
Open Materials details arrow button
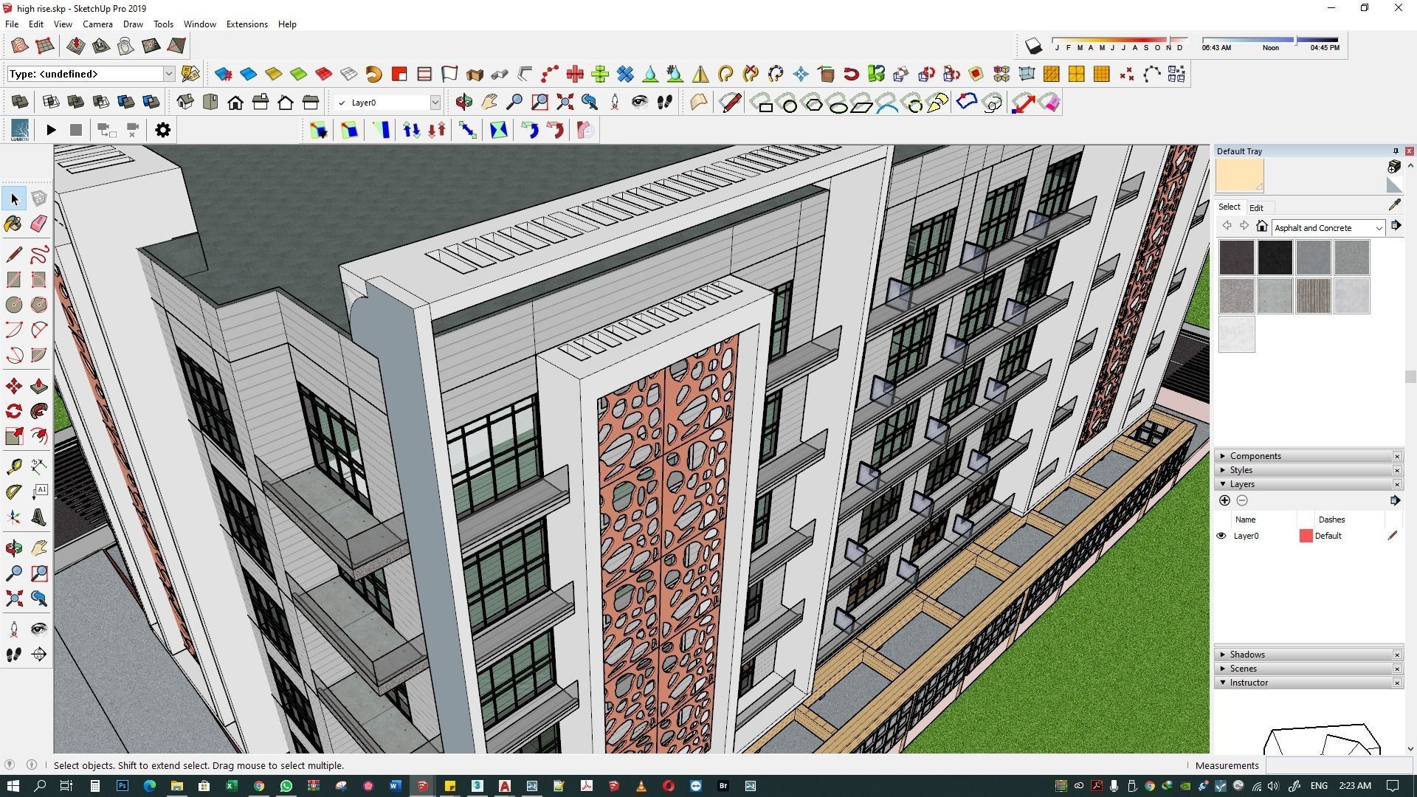tap(1396, 226)
